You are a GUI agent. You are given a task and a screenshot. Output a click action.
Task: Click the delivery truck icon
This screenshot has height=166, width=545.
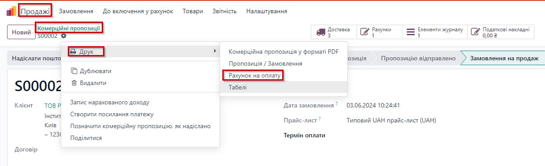coord(320,32)
